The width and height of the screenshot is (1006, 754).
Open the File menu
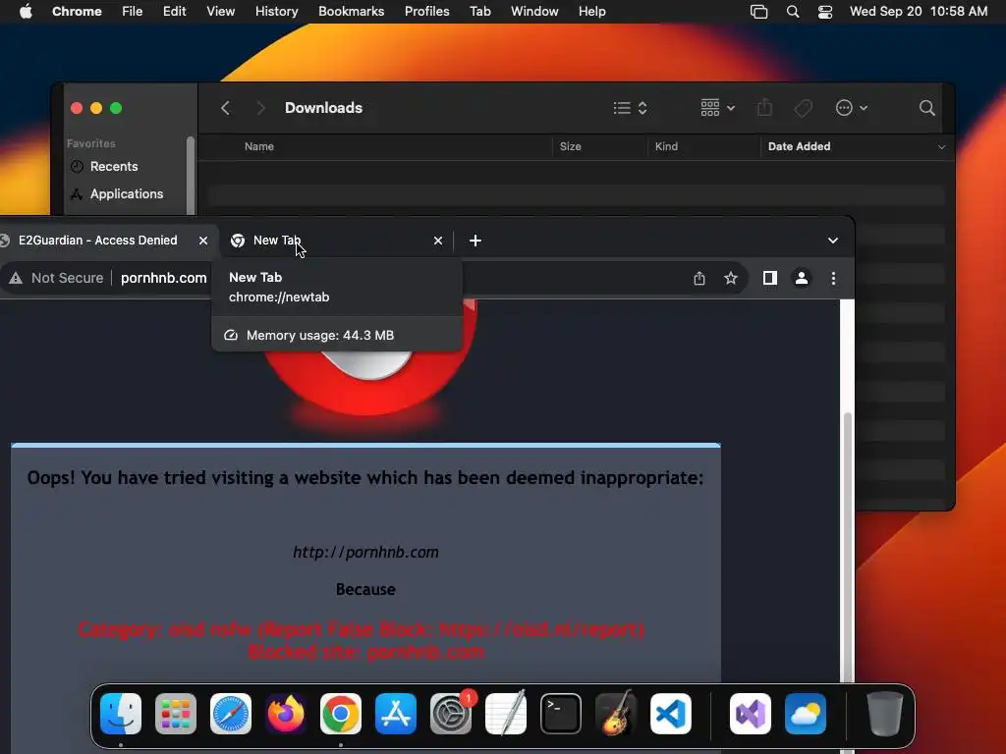pyautogui.click(x=133, y=12)
